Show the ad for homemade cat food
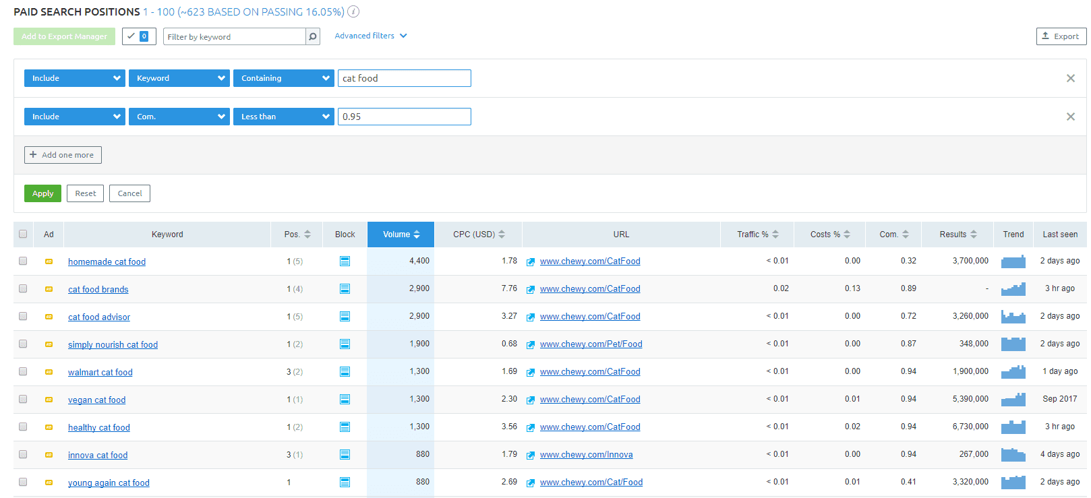1091x498 pixels. (49, 261)
